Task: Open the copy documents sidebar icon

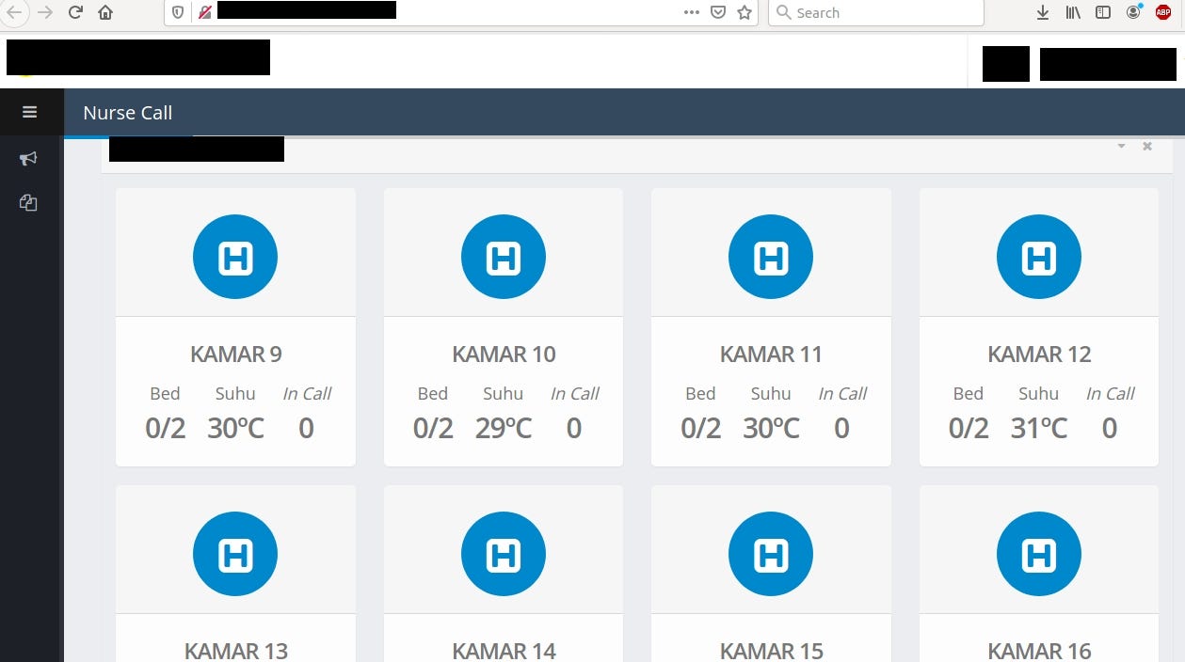Action: [x=28, y=202]
